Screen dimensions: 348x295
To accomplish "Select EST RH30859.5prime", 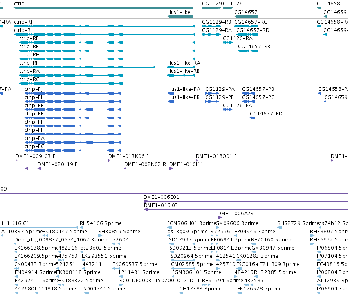I will [100, 236].
